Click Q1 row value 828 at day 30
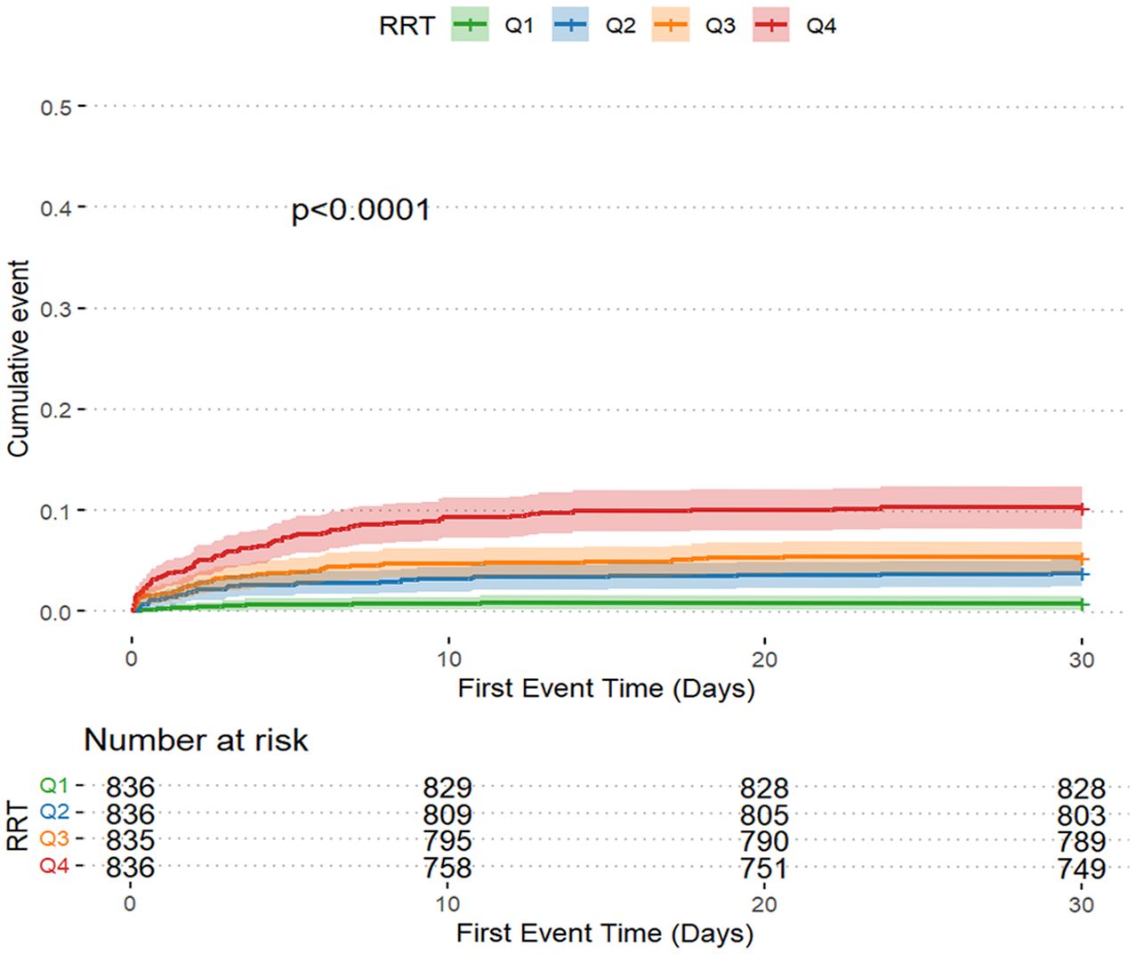Screen dimensions: 1136x955 coord(1082,789)
